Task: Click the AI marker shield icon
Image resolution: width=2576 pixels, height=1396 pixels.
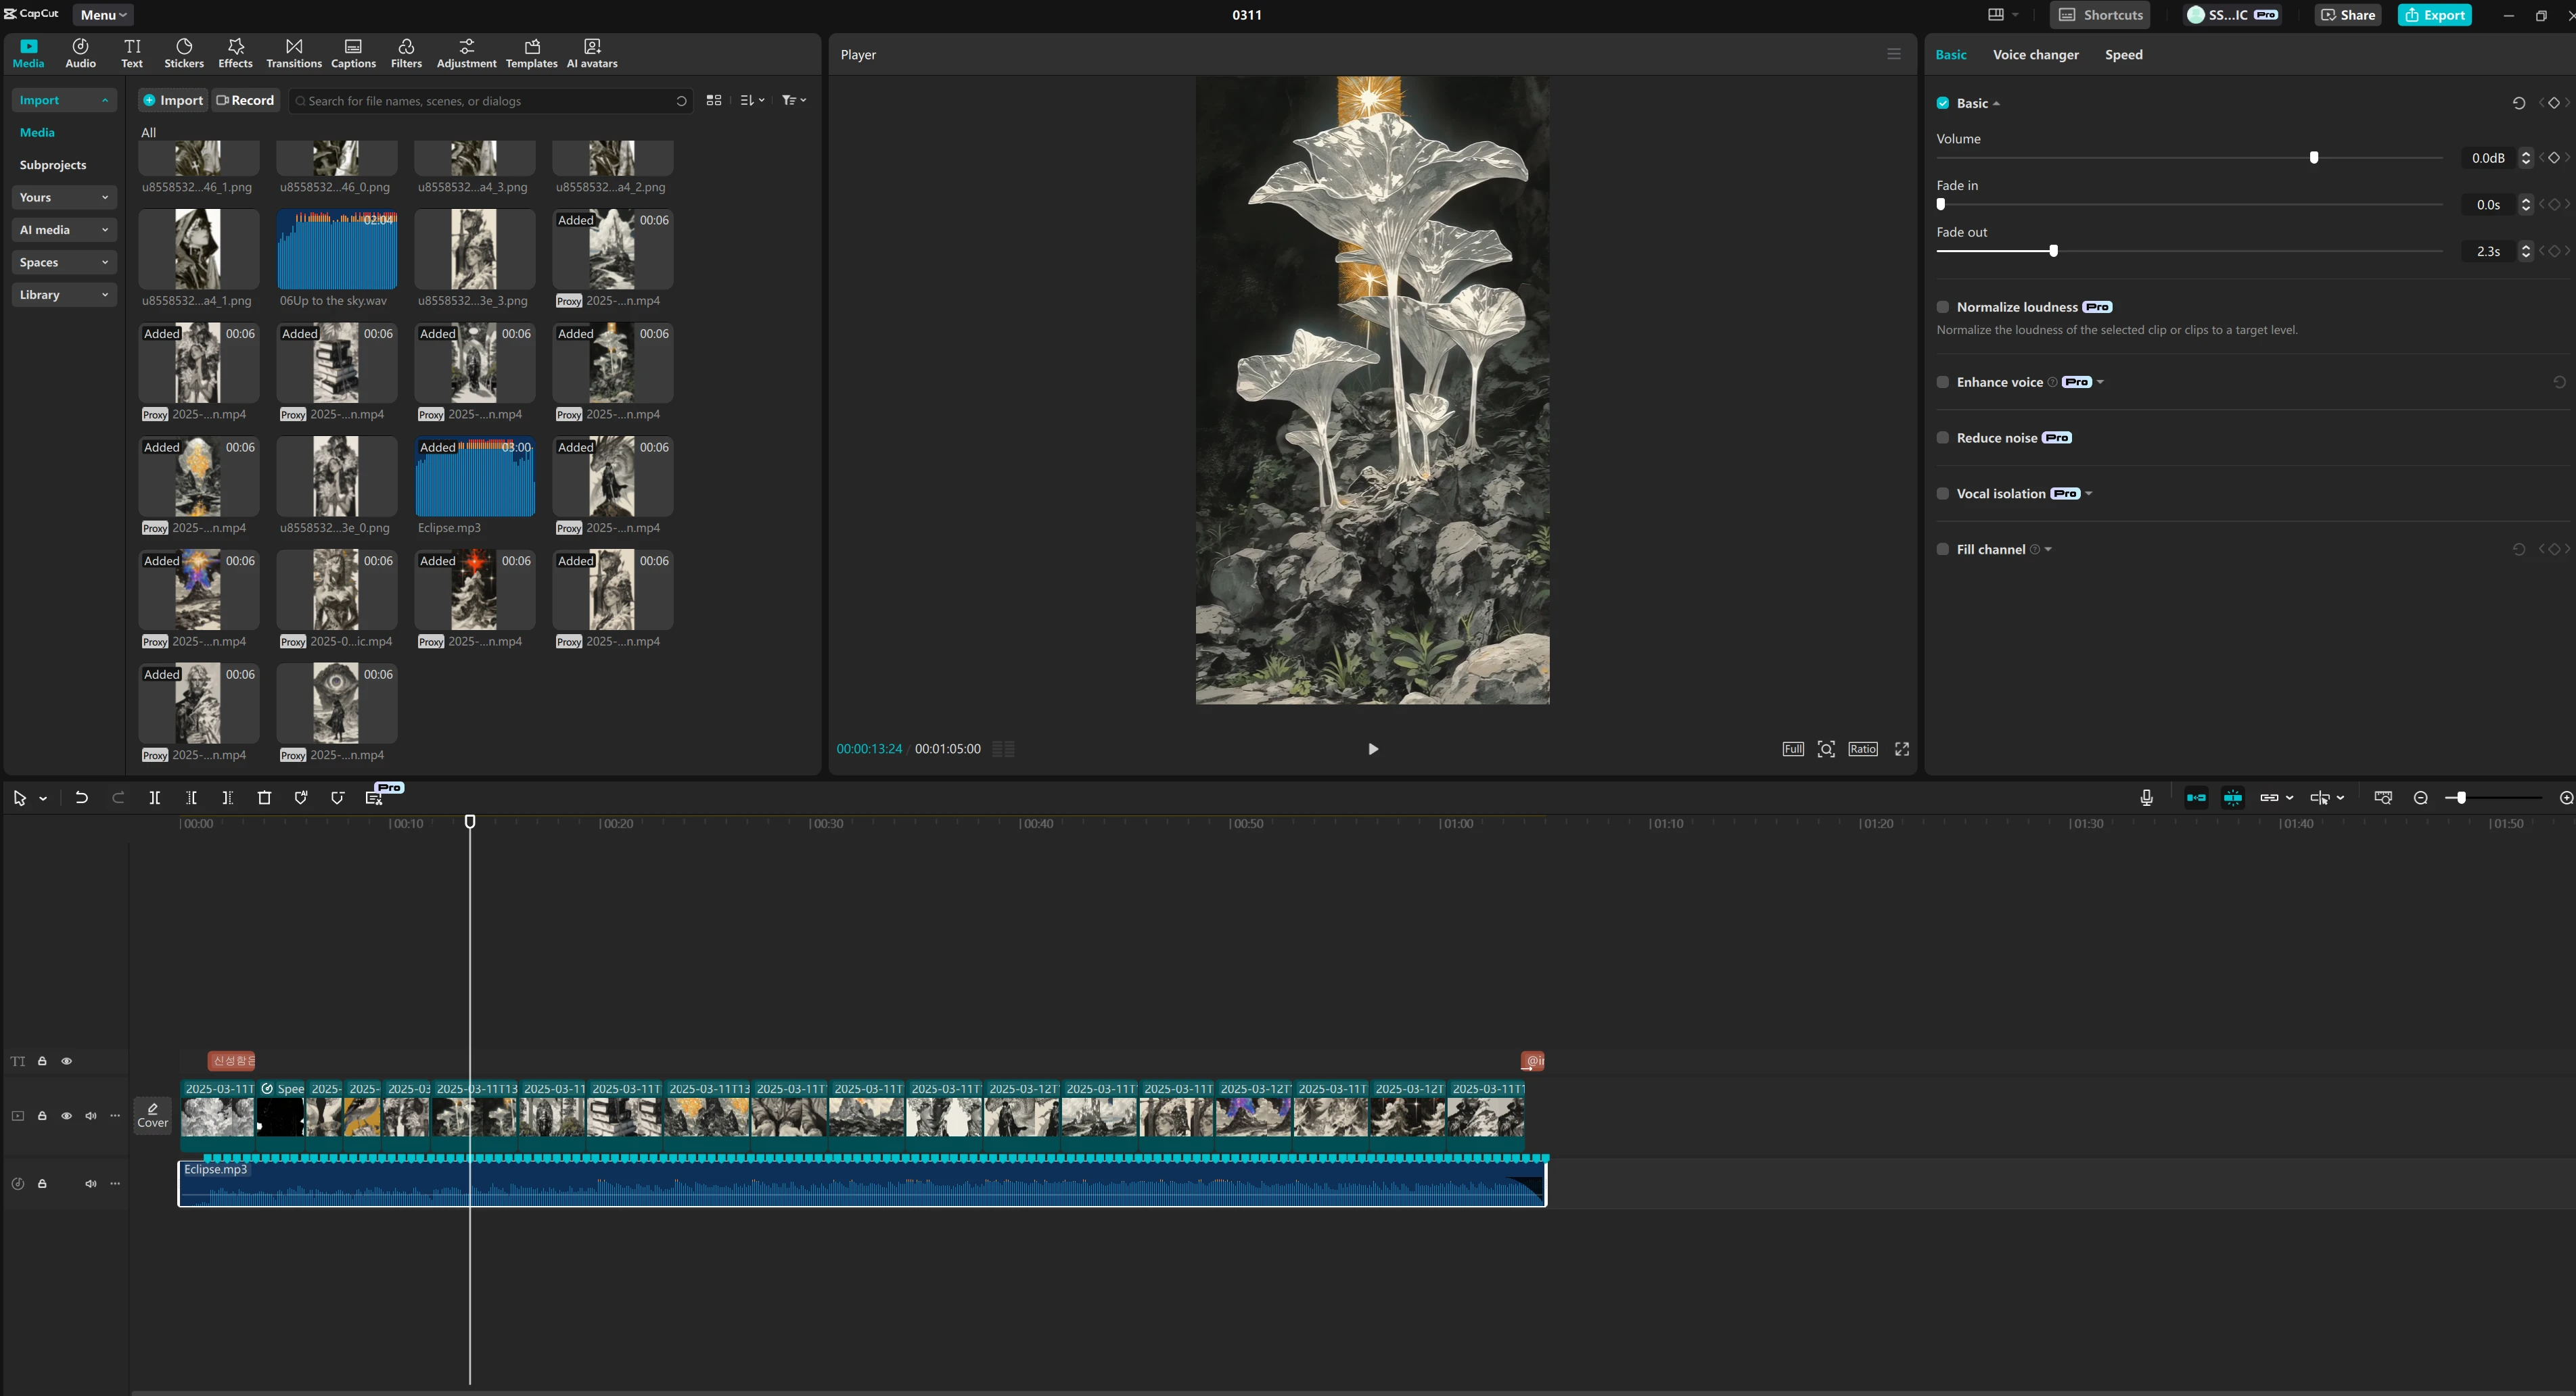Action: tap(301, 798)
